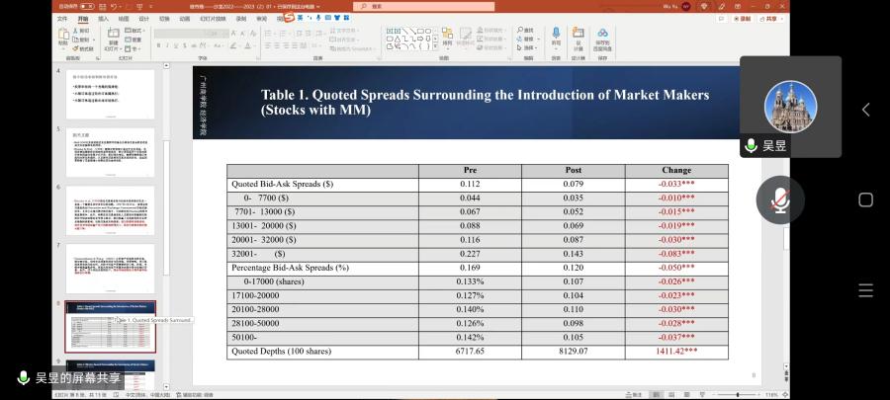Select the Table 1 slide thumbnail

[x=110, y=326]
